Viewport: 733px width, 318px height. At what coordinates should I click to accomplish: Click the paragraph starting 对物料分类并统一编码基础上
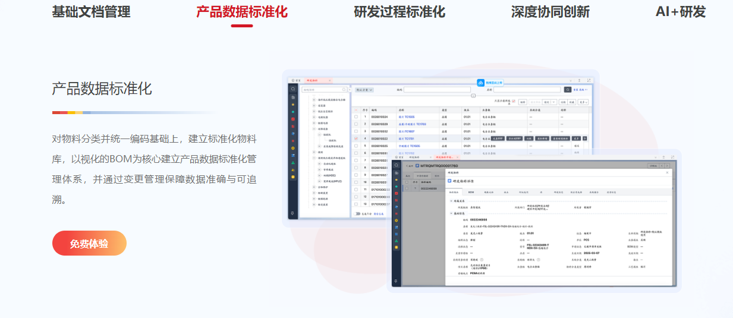click(x=155, y=169)
